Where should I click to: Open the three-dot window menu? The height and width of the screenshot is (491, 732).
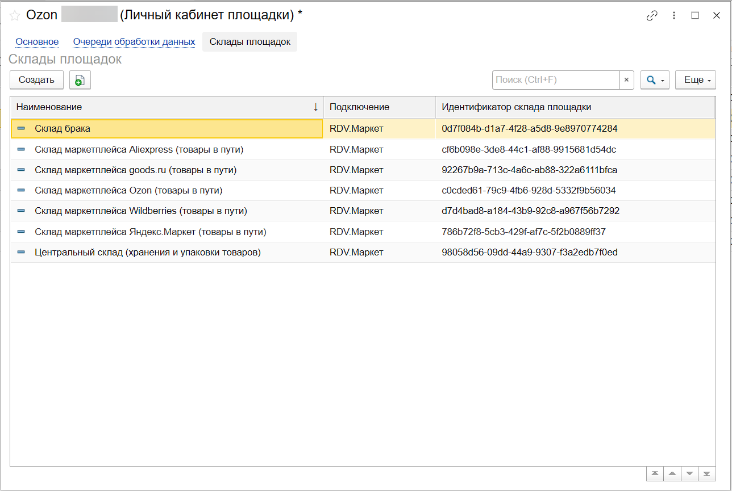tap(673, 16)
